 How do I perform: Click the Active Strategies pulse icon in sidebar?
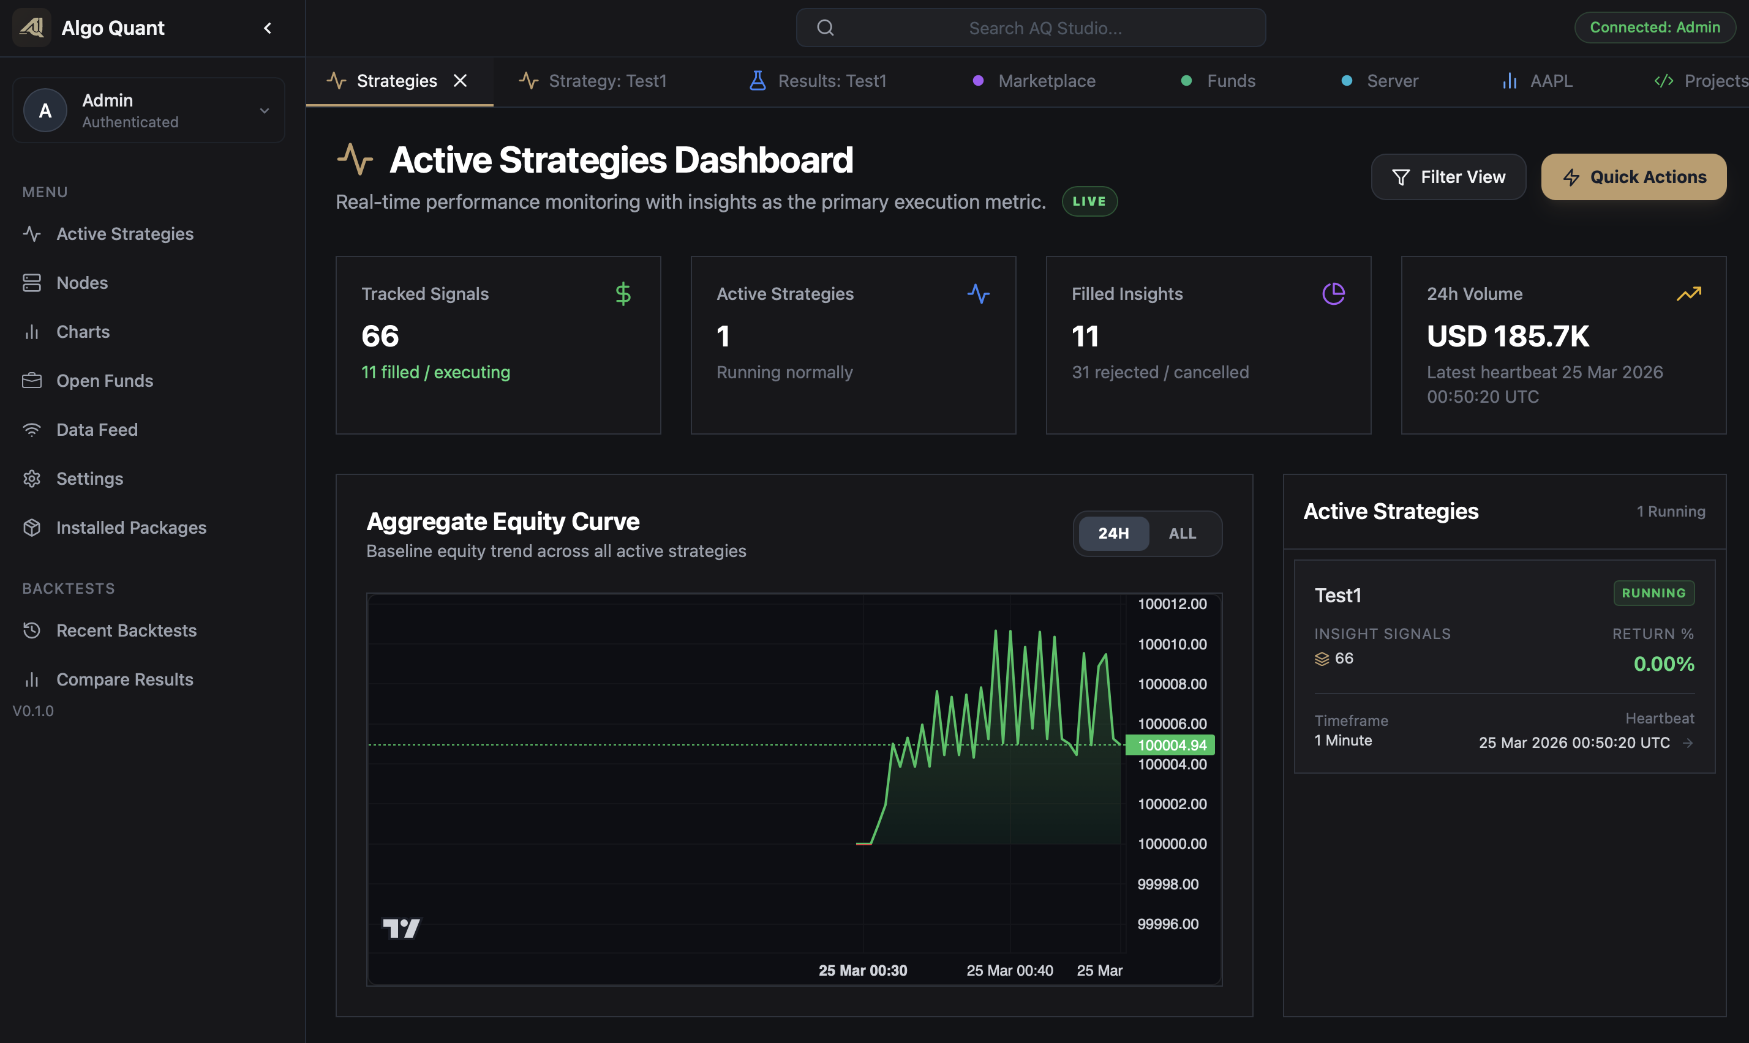click(x=32, y=233)
